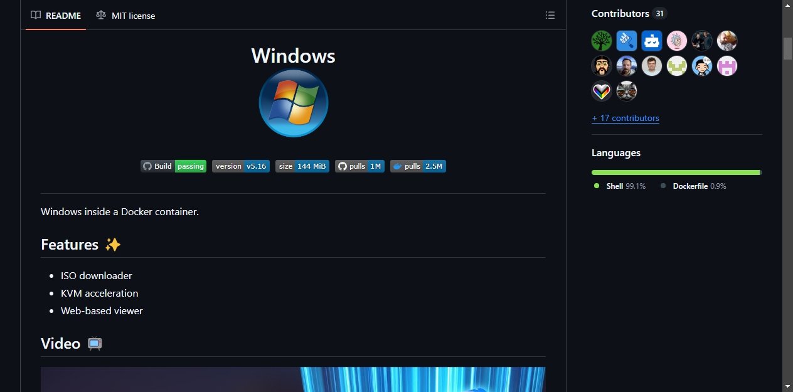
Task: Open the bald bearded man avatar
Action: tap(727, 41)
